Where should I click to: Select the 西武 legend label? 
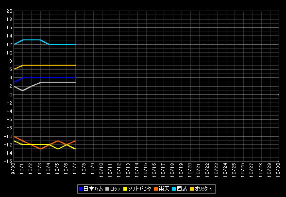182,189
